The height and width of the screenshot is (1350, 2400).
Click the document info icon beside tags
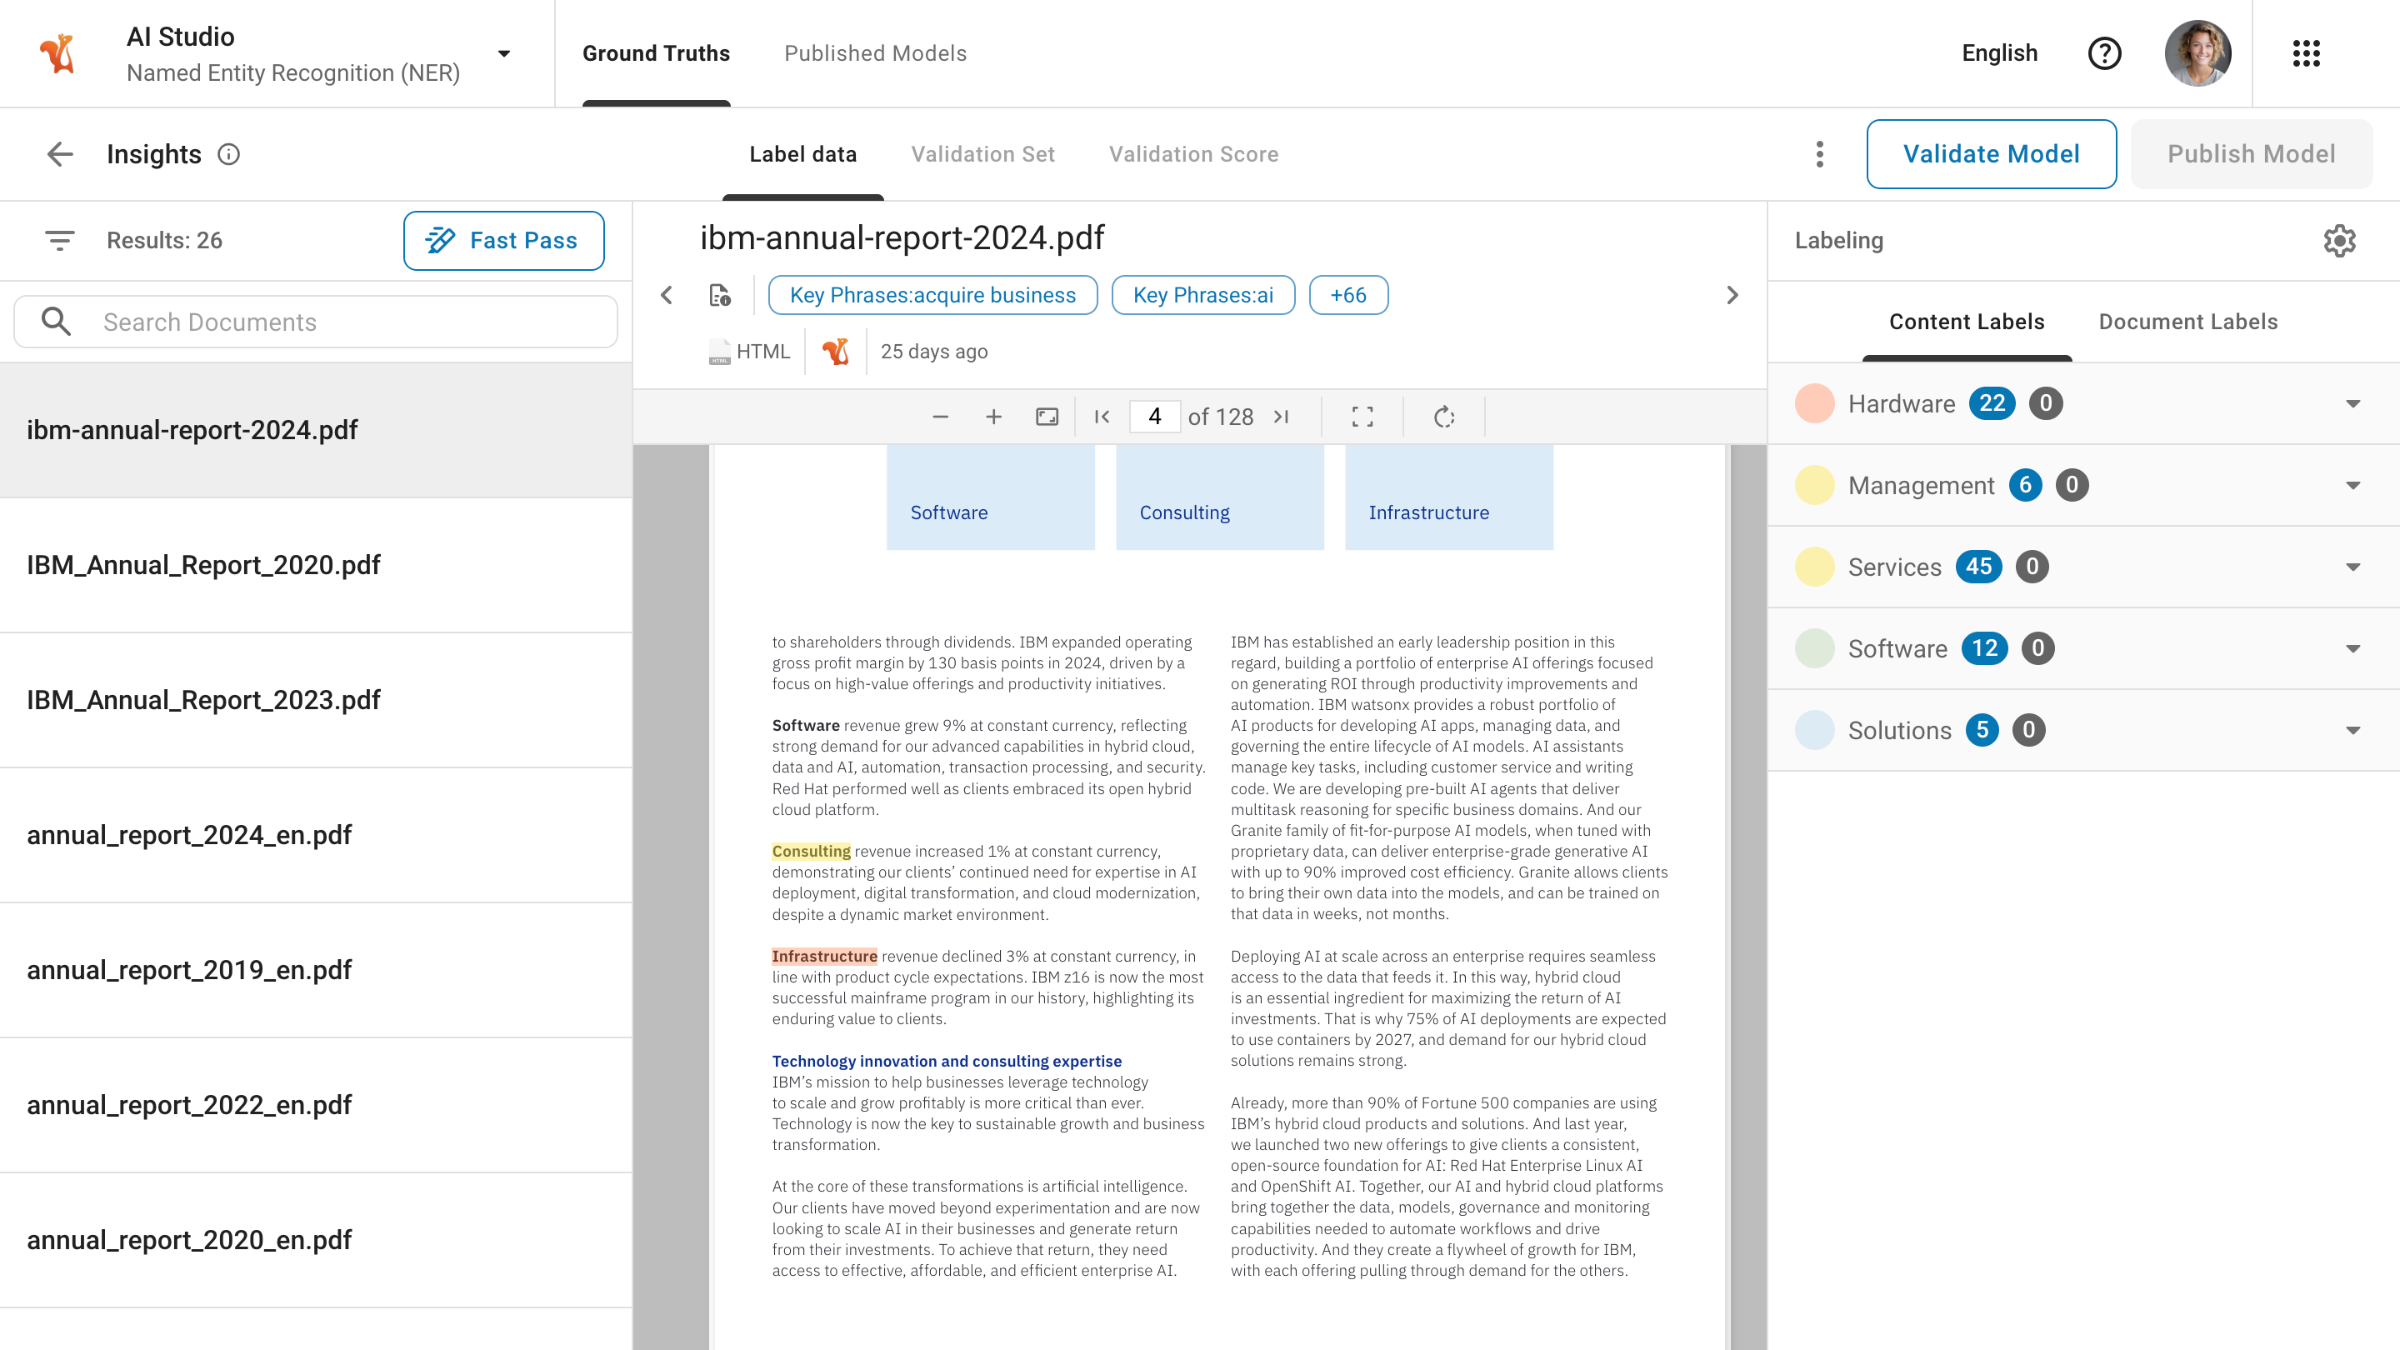click(719, 295)
